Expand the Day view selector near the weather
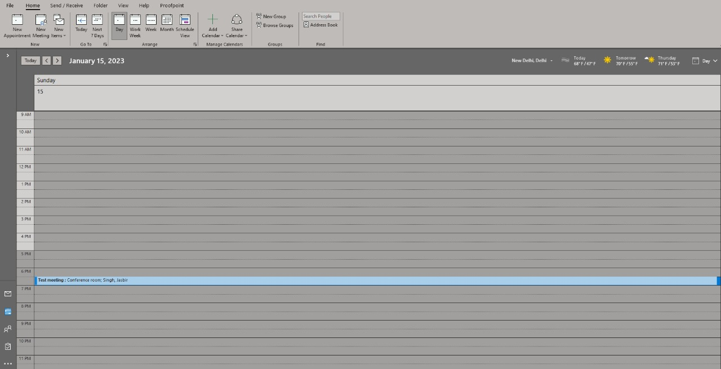721x369 pixels. click(x=704, y=60)
